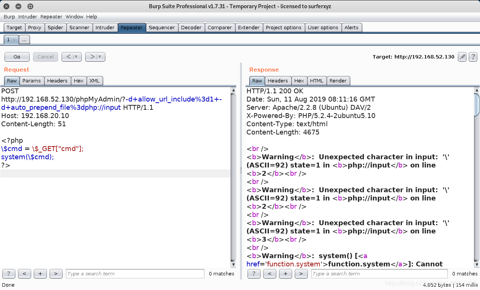480x290 pixels.
Task: Switch to the Scanner tab
Action: pos(79,28)
